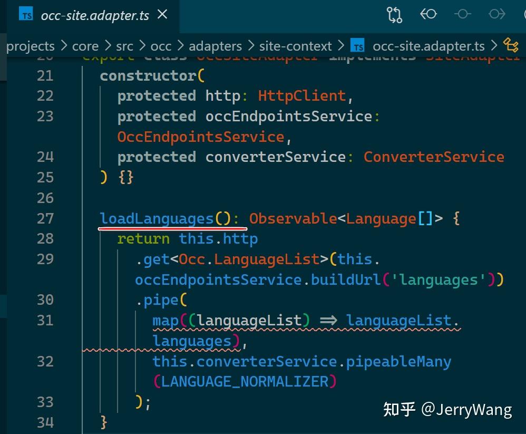Viewport: 526px width, 434px height.
Task: Click the TypeScript icon on the editor tab
Action: [25, 15]
